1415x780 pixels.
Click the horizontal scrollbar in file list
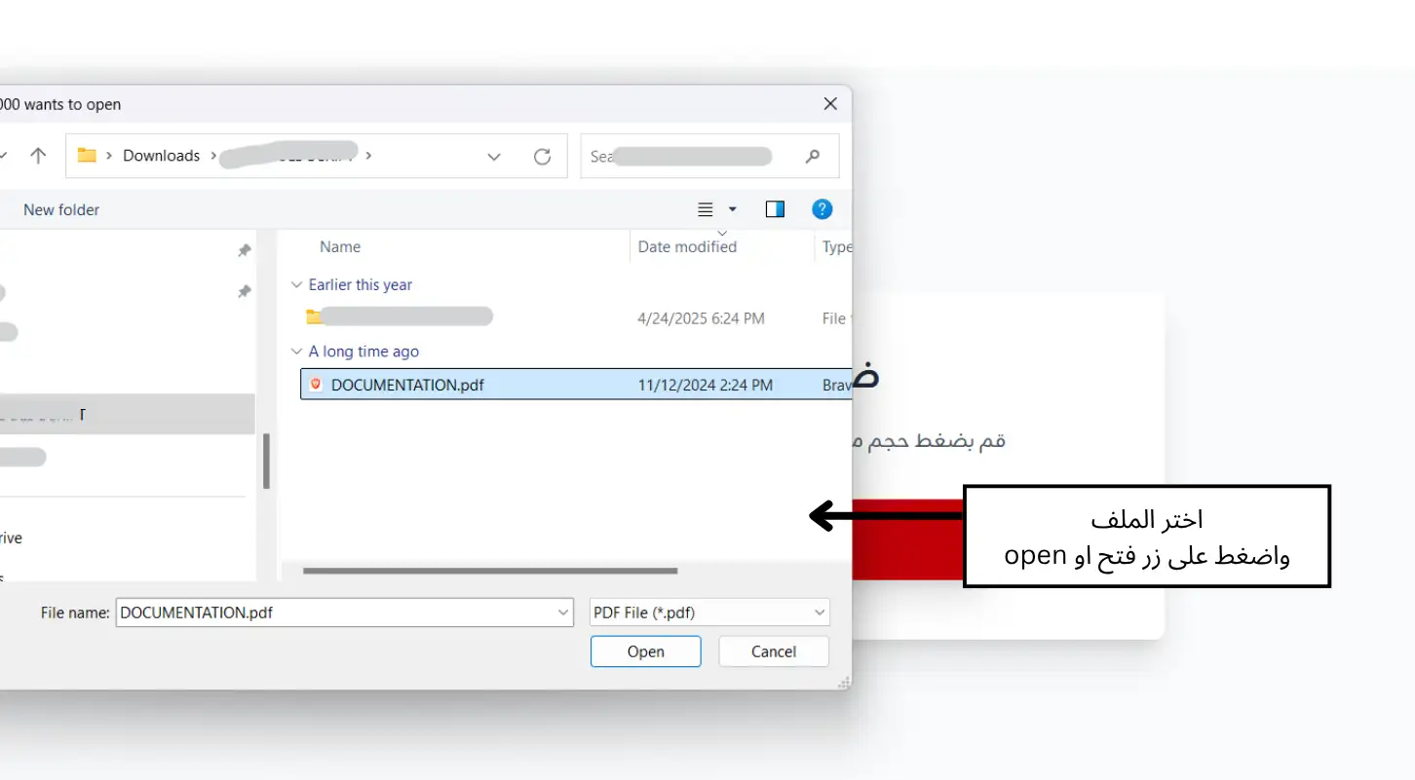point(490,571)
